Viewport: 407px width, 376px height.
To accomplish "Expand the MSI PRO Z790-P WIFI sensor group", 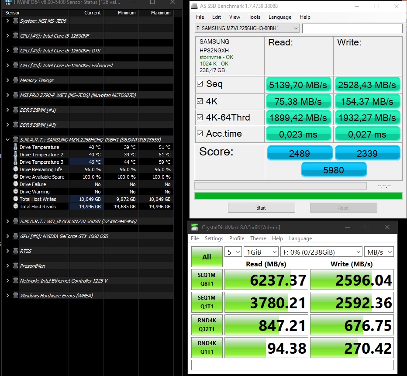I will tap(7, 95).
